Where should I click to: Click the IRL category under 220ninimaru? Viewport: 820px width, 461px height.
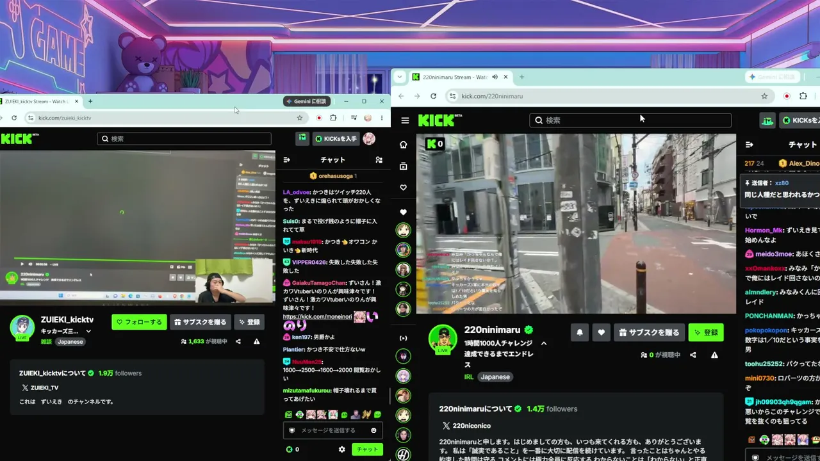coord(469,377)
